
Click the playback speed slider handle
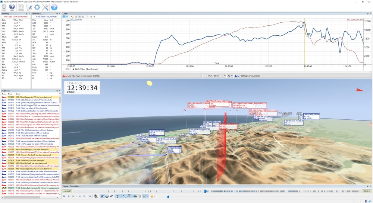[168, 197]
